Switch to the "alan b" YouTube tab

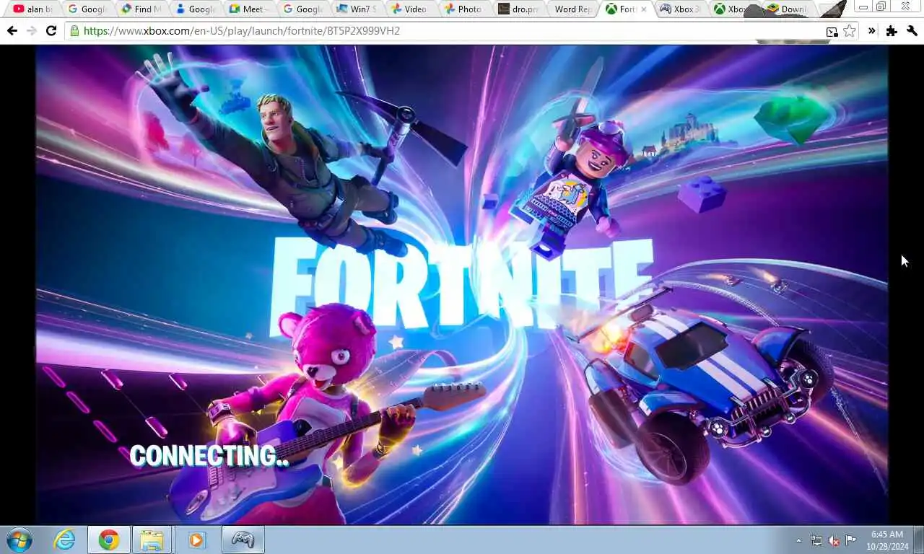[x=32, y=9]
